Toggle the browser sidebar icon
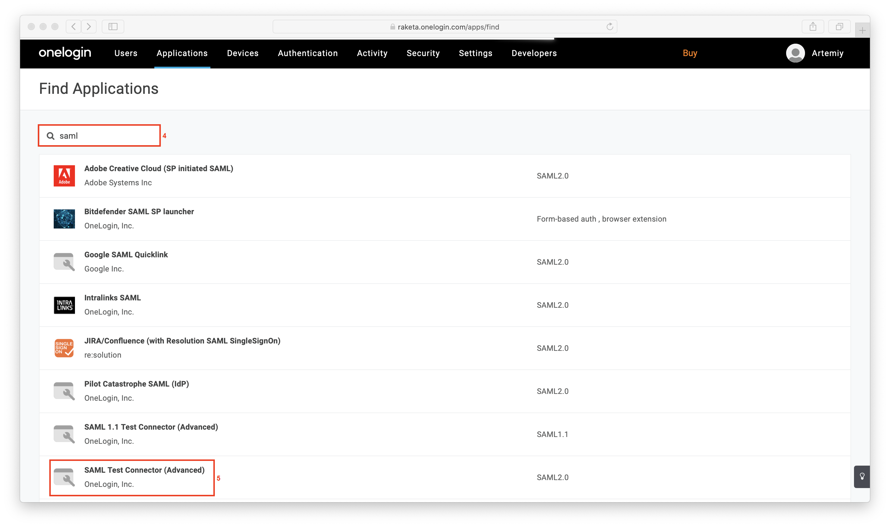Screen dimensions: 890x527 (113, 27)
